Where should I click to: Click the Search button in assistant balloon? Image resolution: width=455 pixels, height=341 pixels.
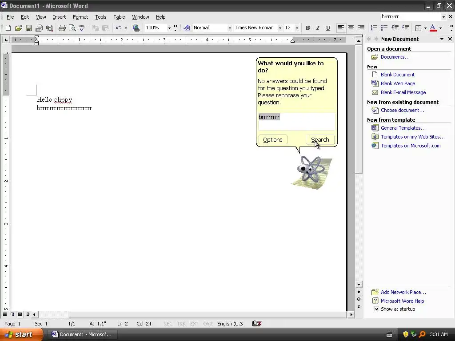[x=320, y=139]
